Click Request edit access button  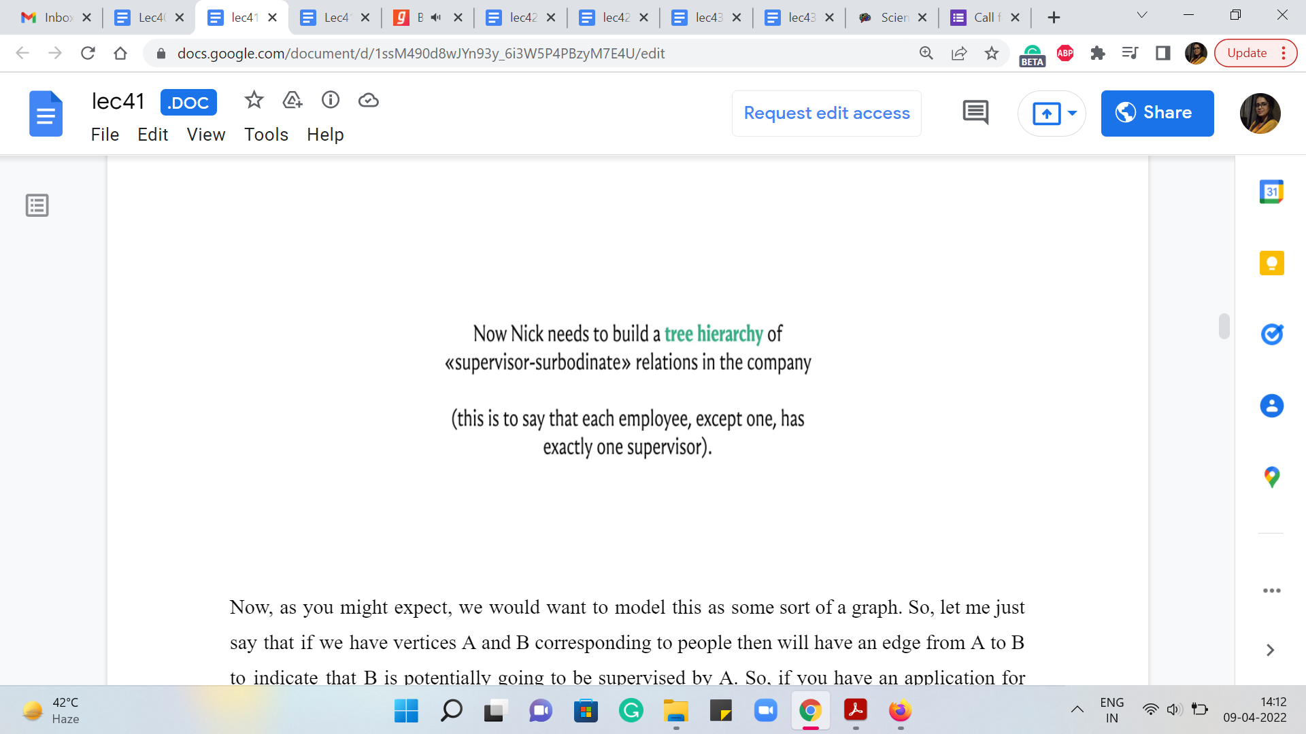click(x=826, y=113)
